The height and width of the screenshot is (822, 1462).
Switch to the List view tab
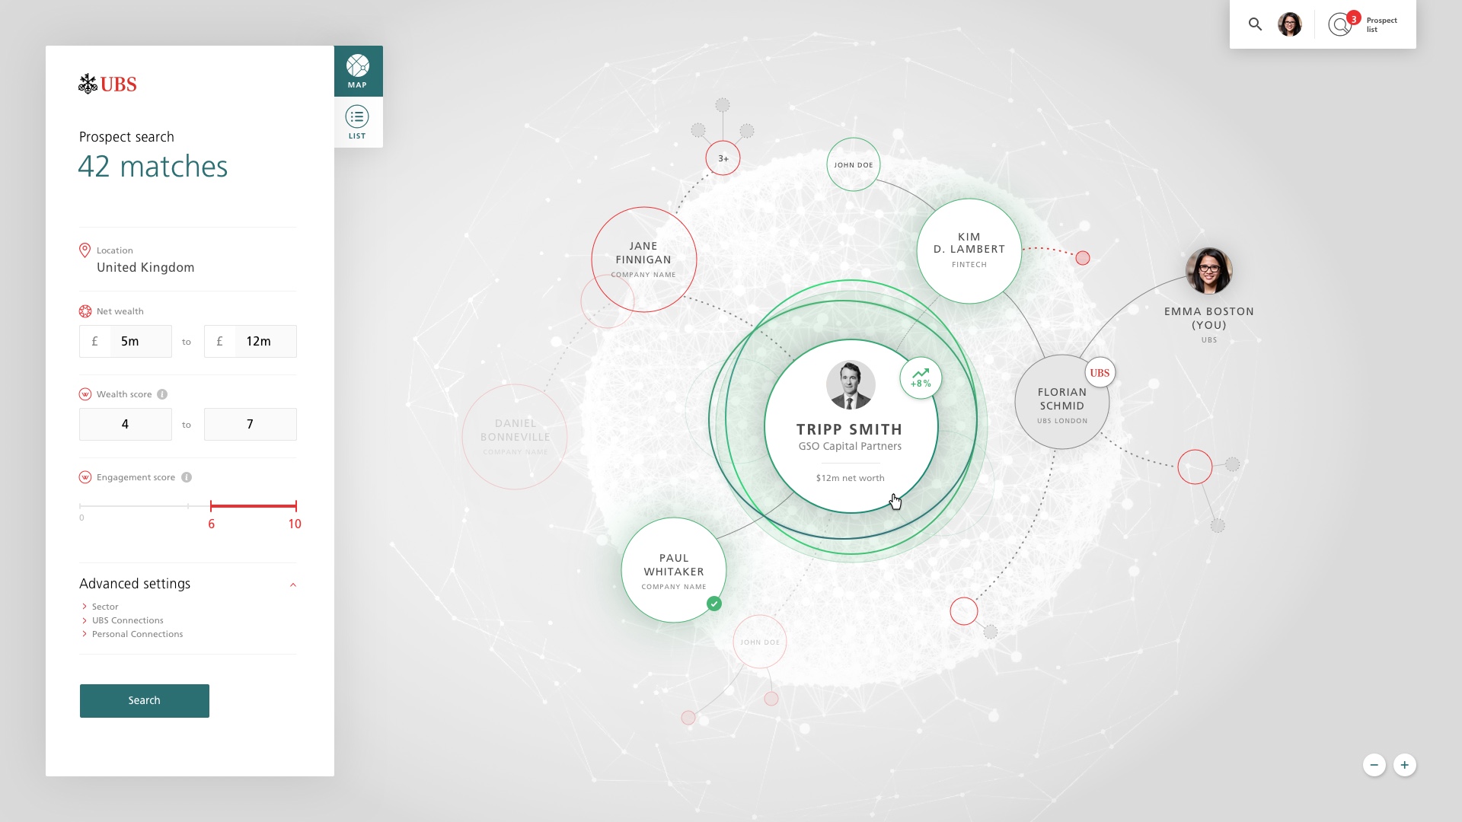tap(358, 123)
